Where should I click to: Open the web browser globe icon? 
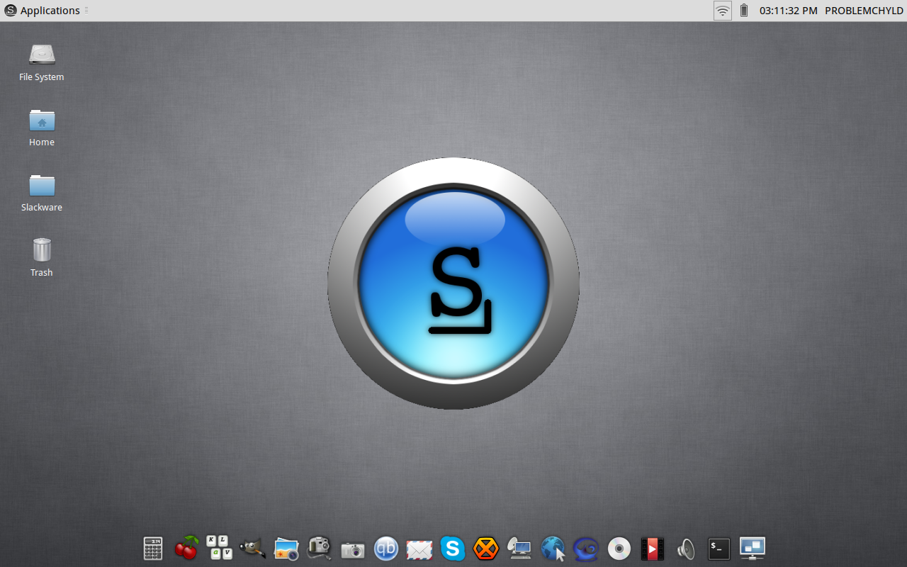[x=553, y=549]
